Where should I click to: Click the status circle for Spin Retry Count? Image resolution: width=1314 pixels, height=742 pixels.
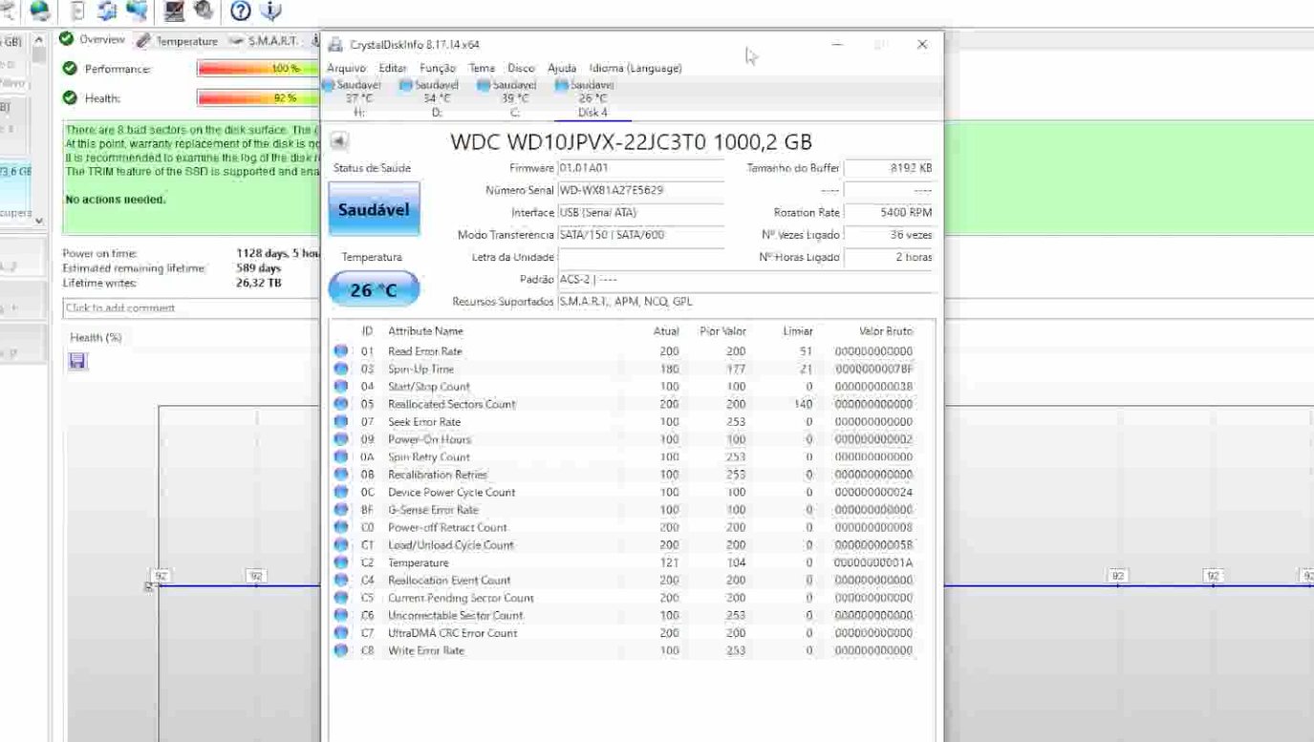(x=341, y=456)
